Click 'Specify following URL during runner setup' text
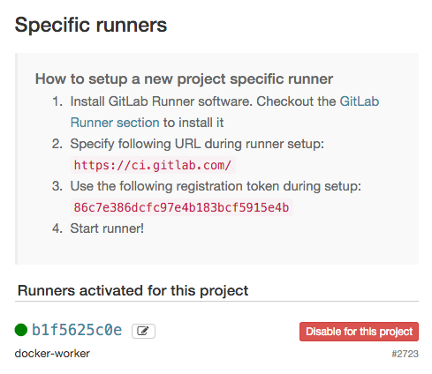The width and height of the screenshot is (432, 374). [x=197, y=144]
